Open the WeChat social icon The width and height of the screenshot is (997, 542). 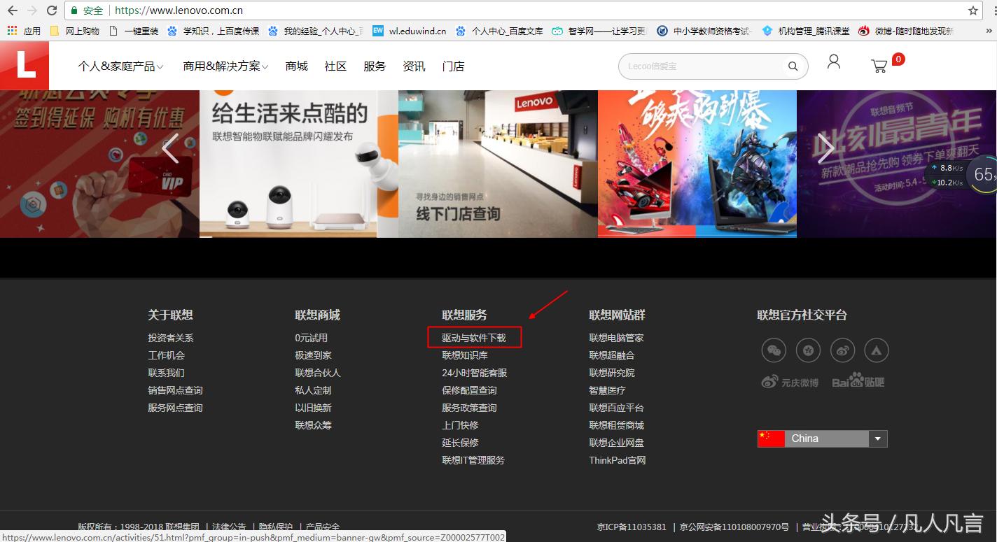(x=774, y=350)
